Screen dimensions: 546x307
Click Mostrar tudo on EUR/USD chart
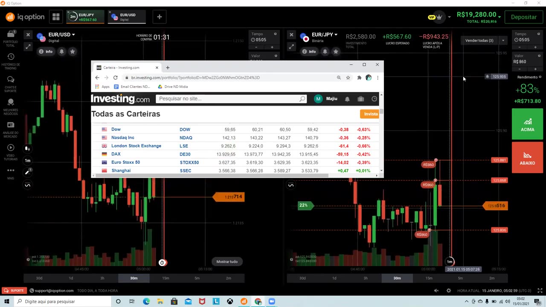227,262
